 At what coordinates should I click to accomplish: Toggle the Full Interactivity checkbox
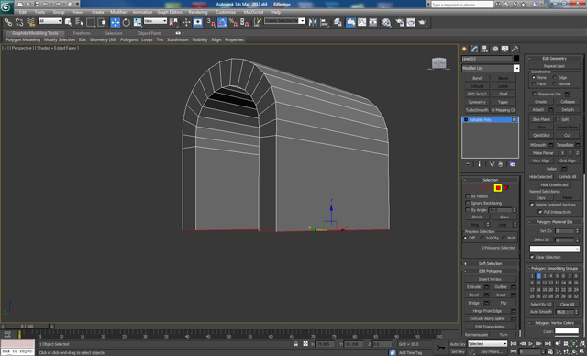click(x=540, y=212)
